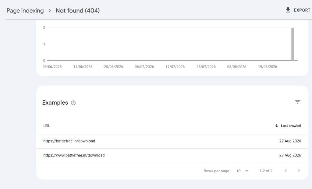Click the 14/06/2026 chart date label
Screen dimensions: 312x189
pos(83,67)
